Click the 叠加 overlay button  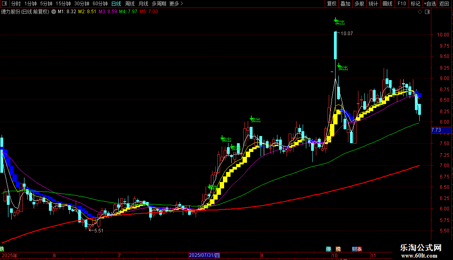click(345, 4)
